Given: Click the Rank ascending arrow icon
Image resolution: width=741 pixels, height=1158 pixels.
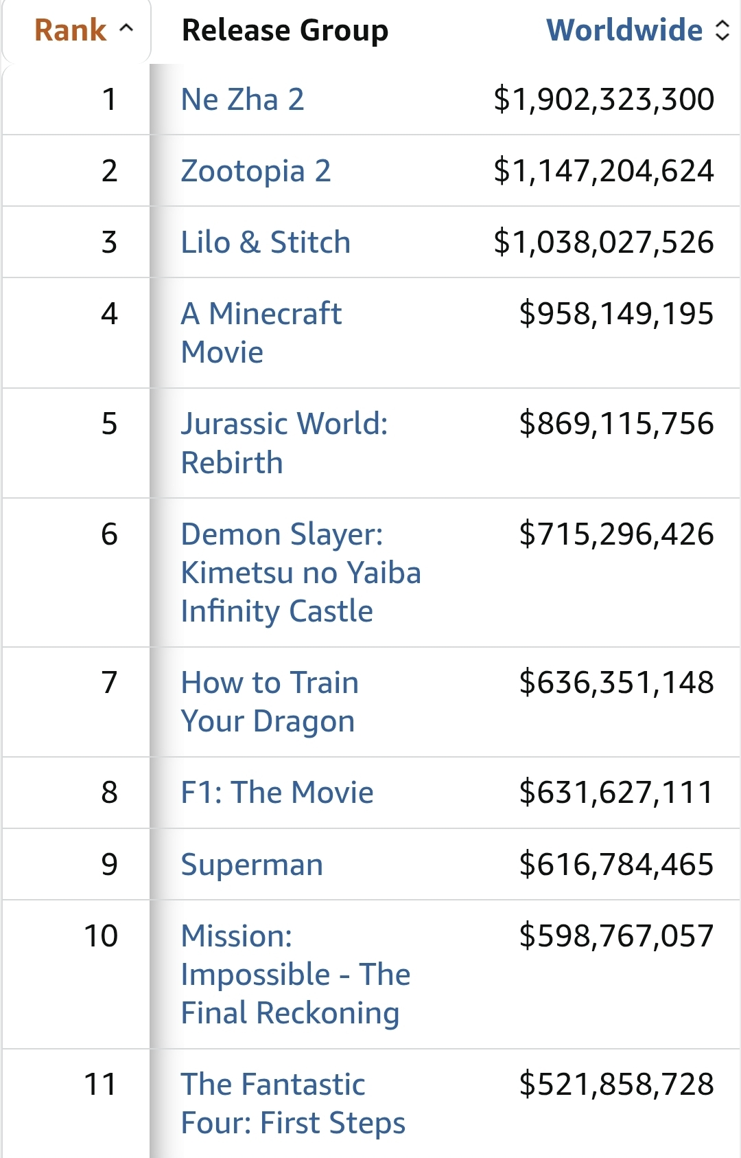Looking at the screenshot, I should coord(126,29).
